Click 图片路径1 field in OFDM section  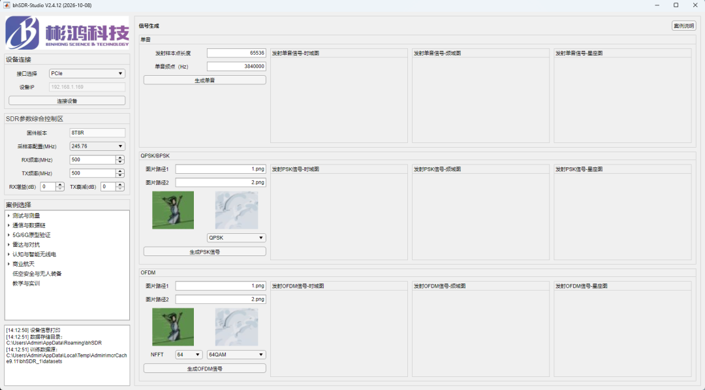pyautogui.click(x=221, y=285)
